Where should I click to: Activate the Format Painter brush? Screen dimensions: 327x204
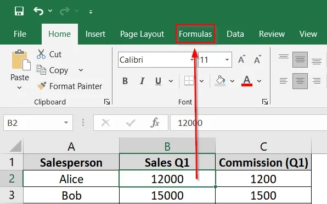click(70, 86)
